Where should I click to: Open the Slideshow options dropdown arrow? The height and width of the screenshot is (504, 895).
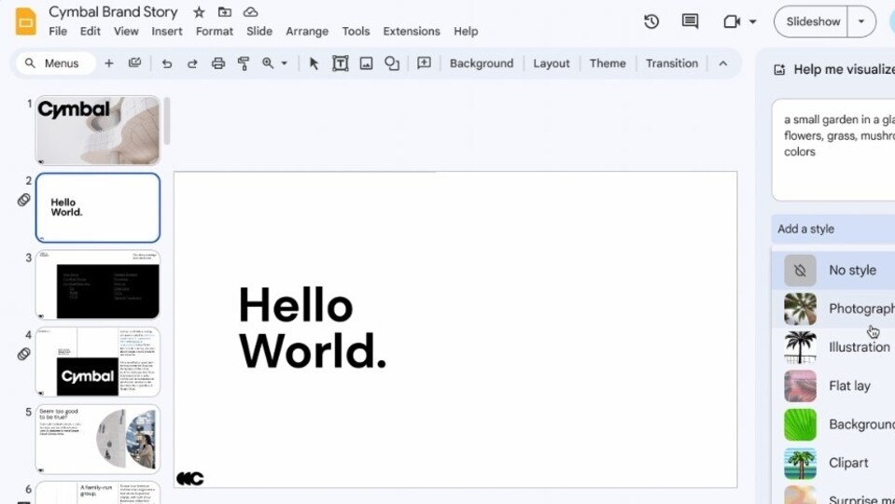(x=861, y=21)
